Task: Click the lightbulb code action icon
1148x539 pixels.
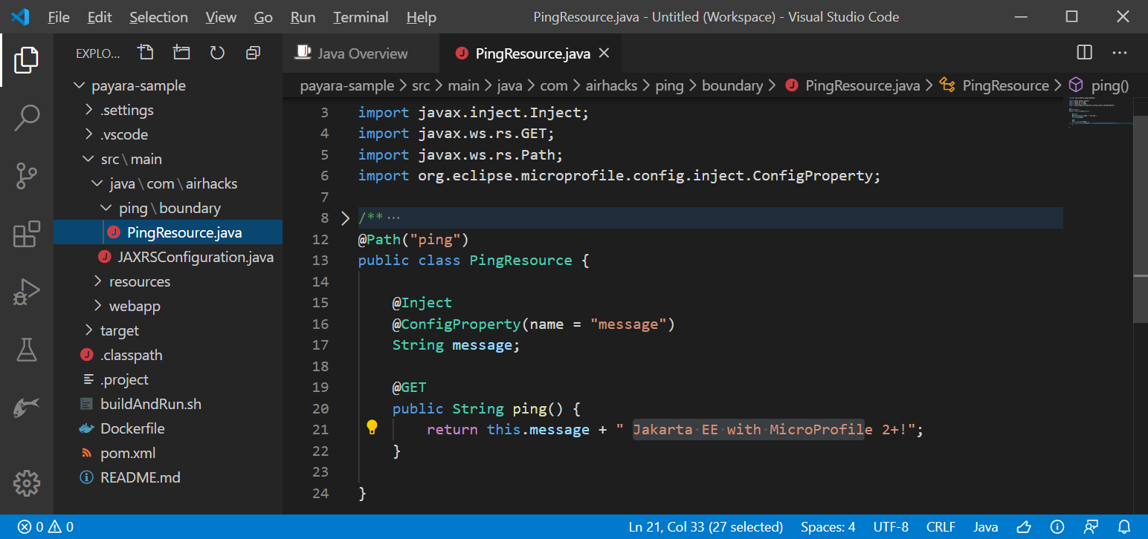Action: point(373,427)
